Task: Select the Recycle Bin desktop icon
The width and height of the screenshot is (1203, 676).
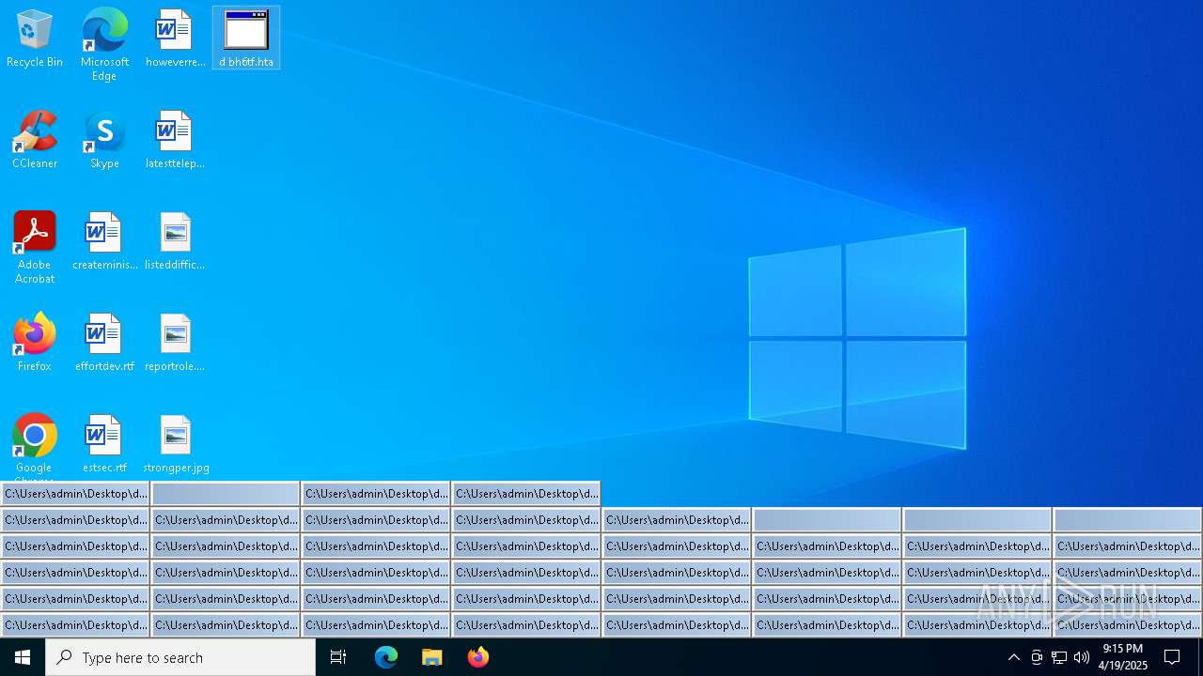Action: pyautogui.click(x=35, y=38)
